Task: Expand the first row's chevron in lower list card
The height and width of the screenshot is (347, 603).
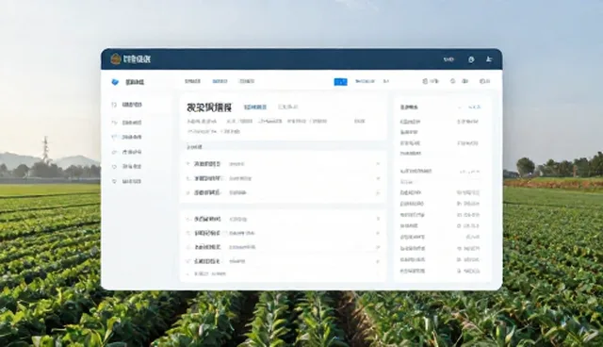Action: click(x=378, y=219)
